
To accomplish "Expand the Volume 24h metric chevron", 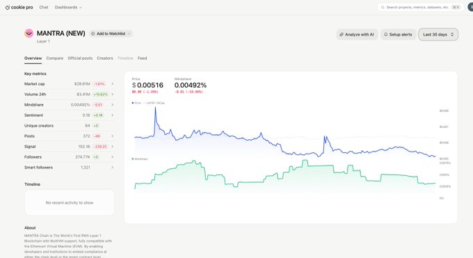I will click(112, 94).
